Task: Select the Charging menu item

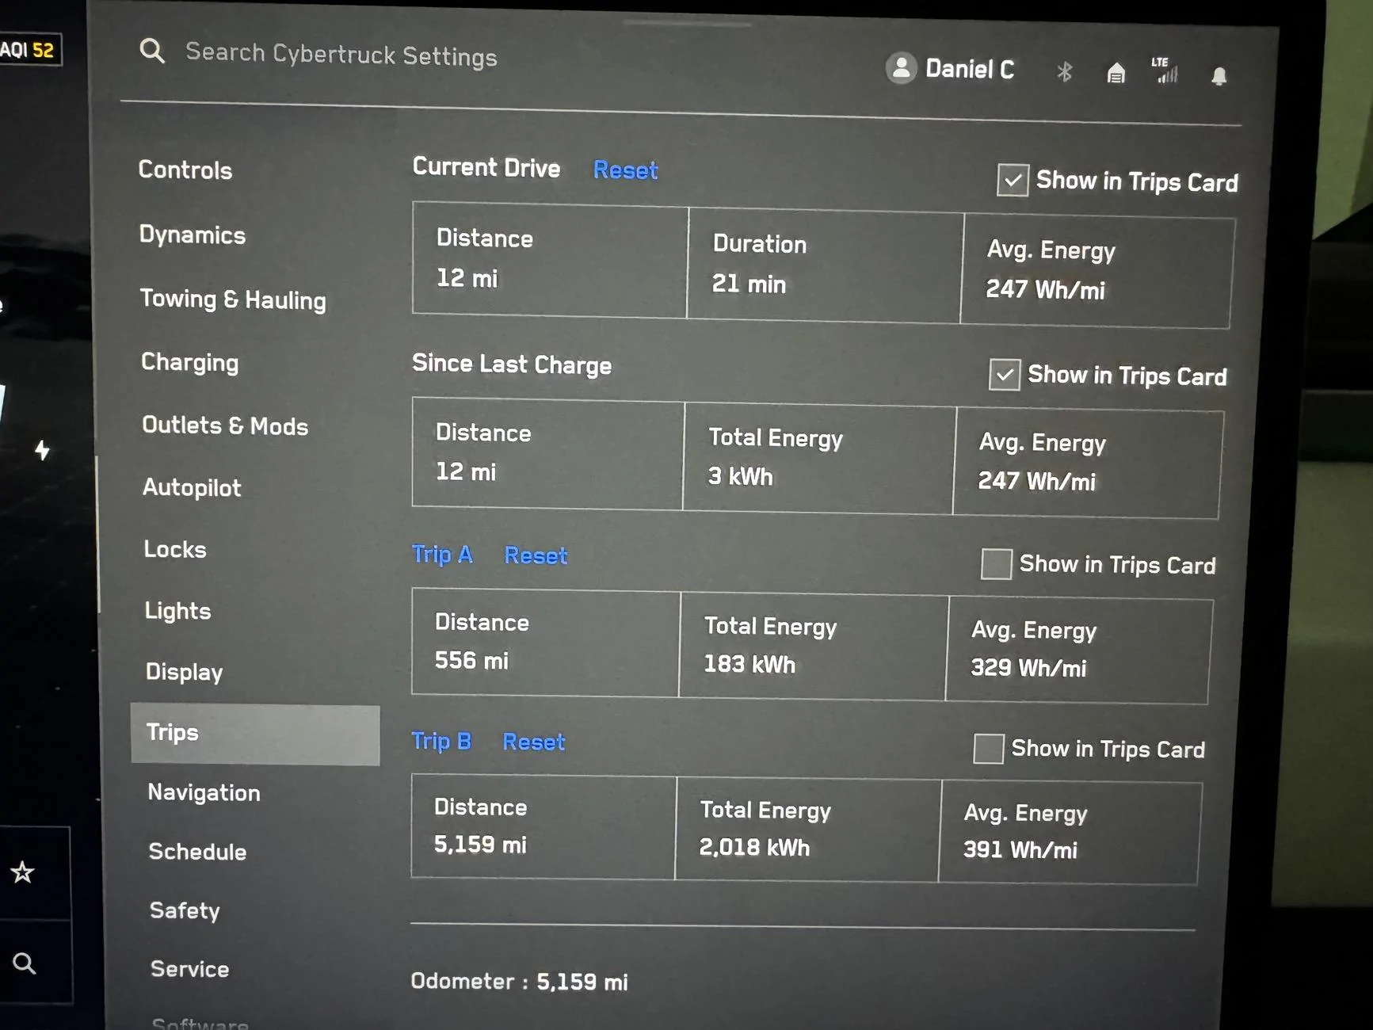Action: pyautogui.click(x=189, y=363)
